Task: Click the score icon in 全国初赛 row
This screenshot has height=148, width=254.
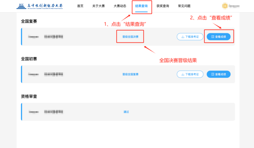Action: [x=213, y=74]
